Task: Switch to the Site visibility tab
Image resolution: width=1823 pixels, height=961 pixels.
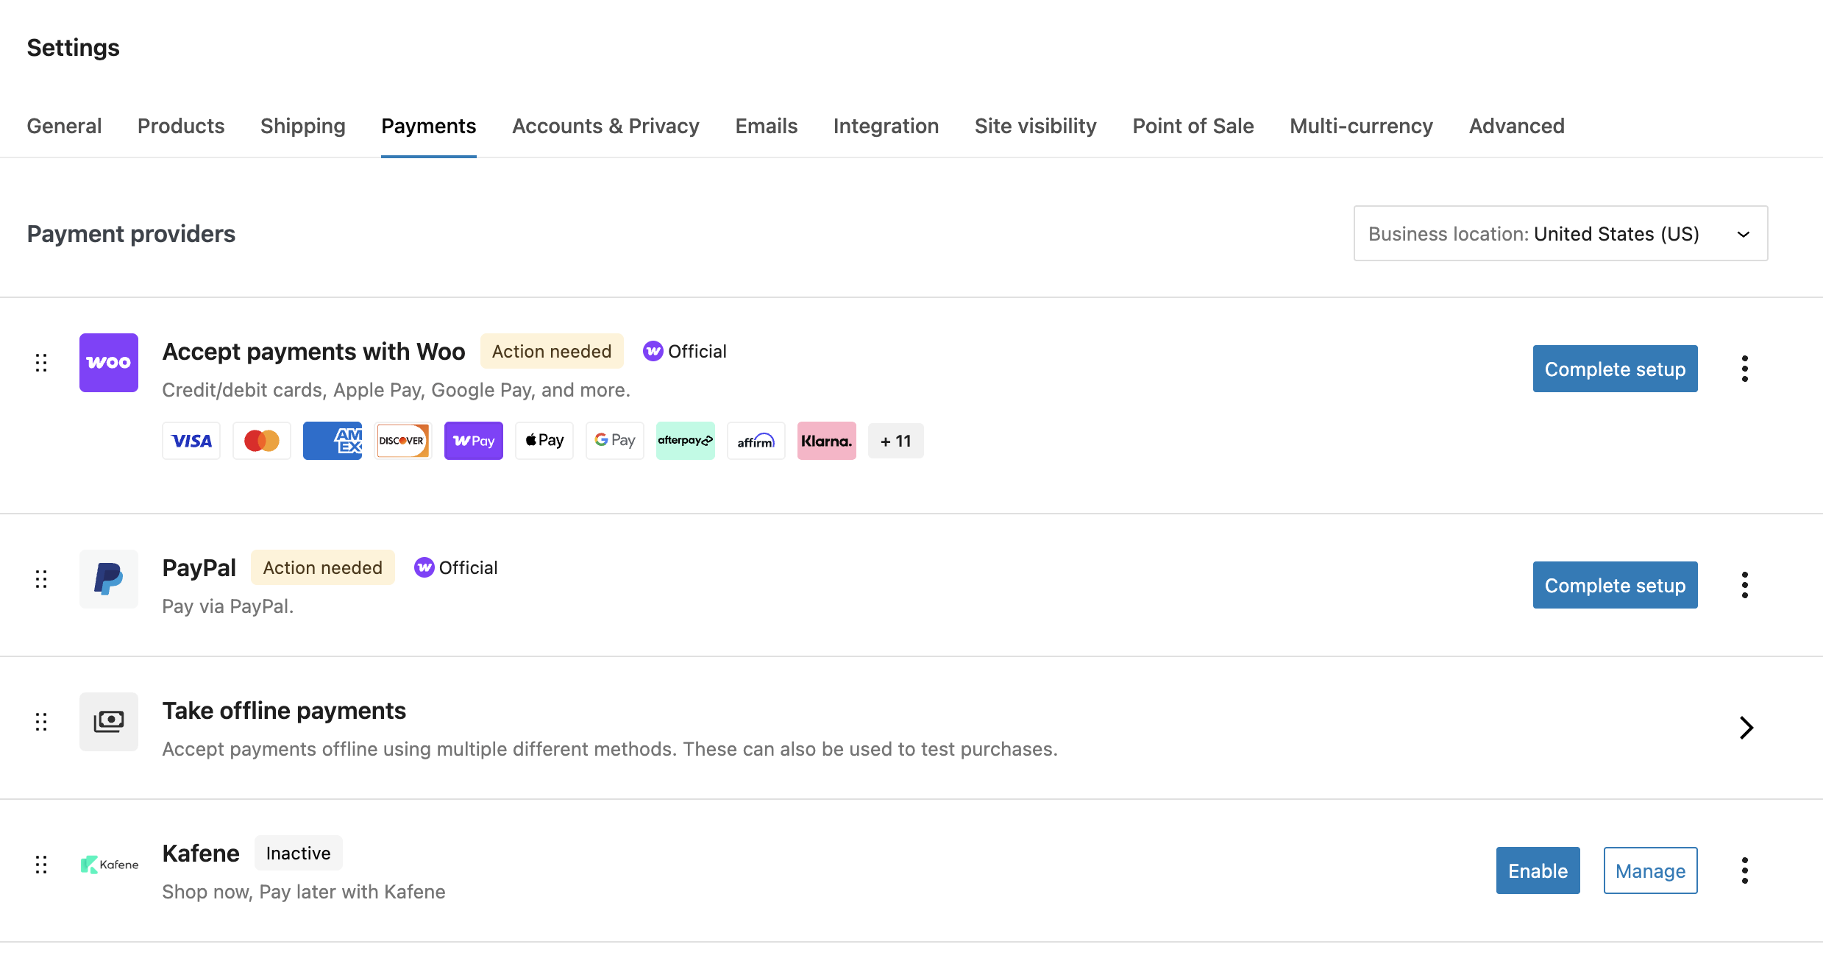Action: (1036, 126)
